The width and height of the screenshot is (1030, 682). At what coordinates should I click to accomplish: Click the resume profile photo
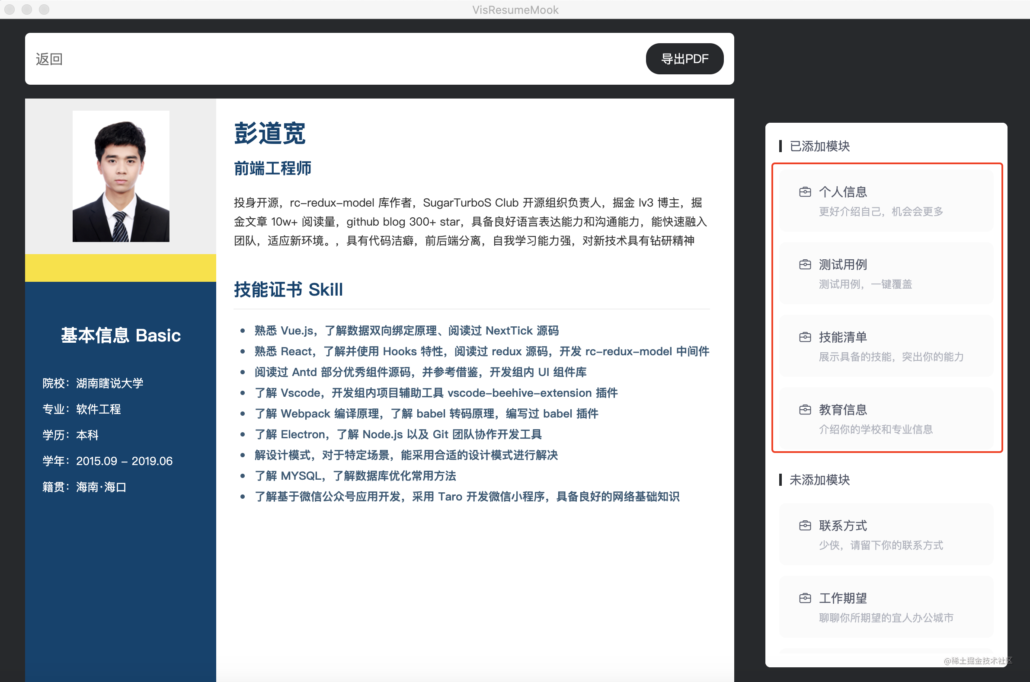[x=121, y=176]
